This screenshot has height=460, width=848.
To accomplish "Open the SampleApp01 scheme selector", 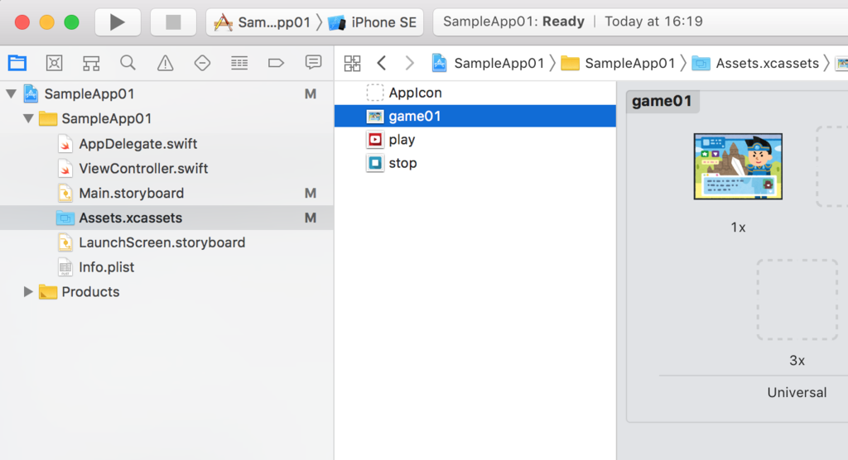I will coord(263,22).
